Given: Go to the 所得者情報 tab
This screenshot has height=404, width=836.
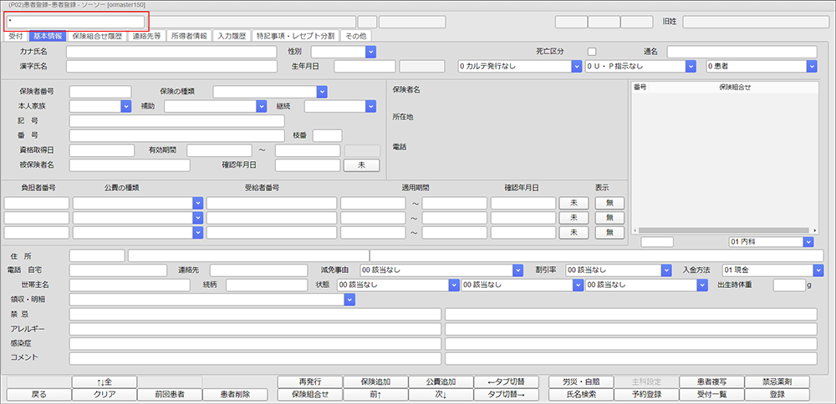Looking at the screenshot, I should pos(188,36).
